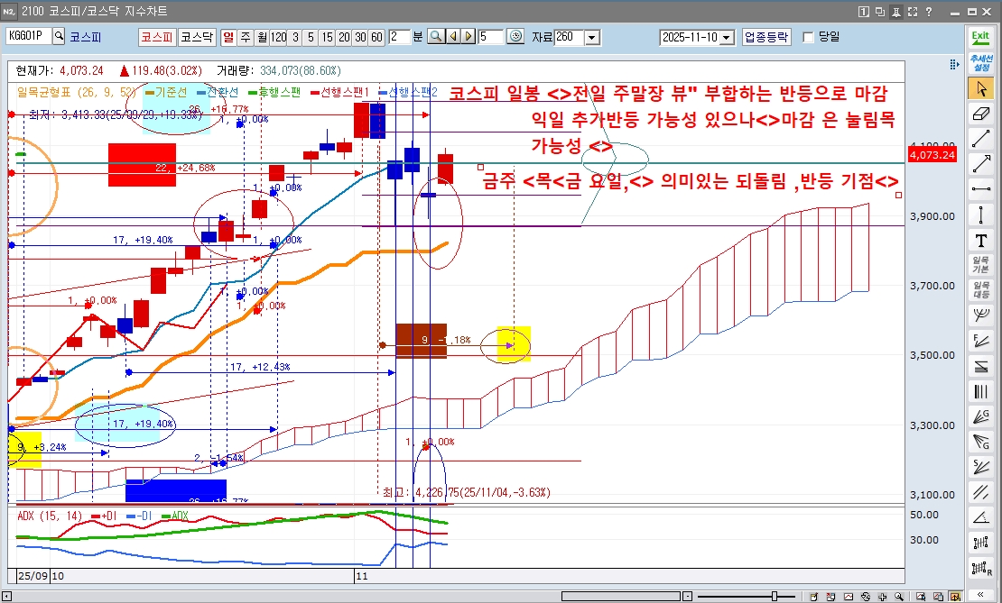Select the parallel vertical lines tool
Viewport: 1002px width, 603px height.
[x=980, y=391]
